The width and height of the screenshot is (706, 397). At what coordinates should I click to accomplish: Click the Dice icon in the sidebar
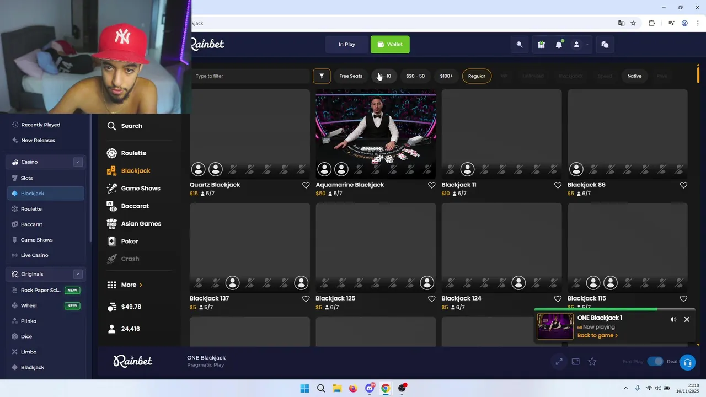15,336
